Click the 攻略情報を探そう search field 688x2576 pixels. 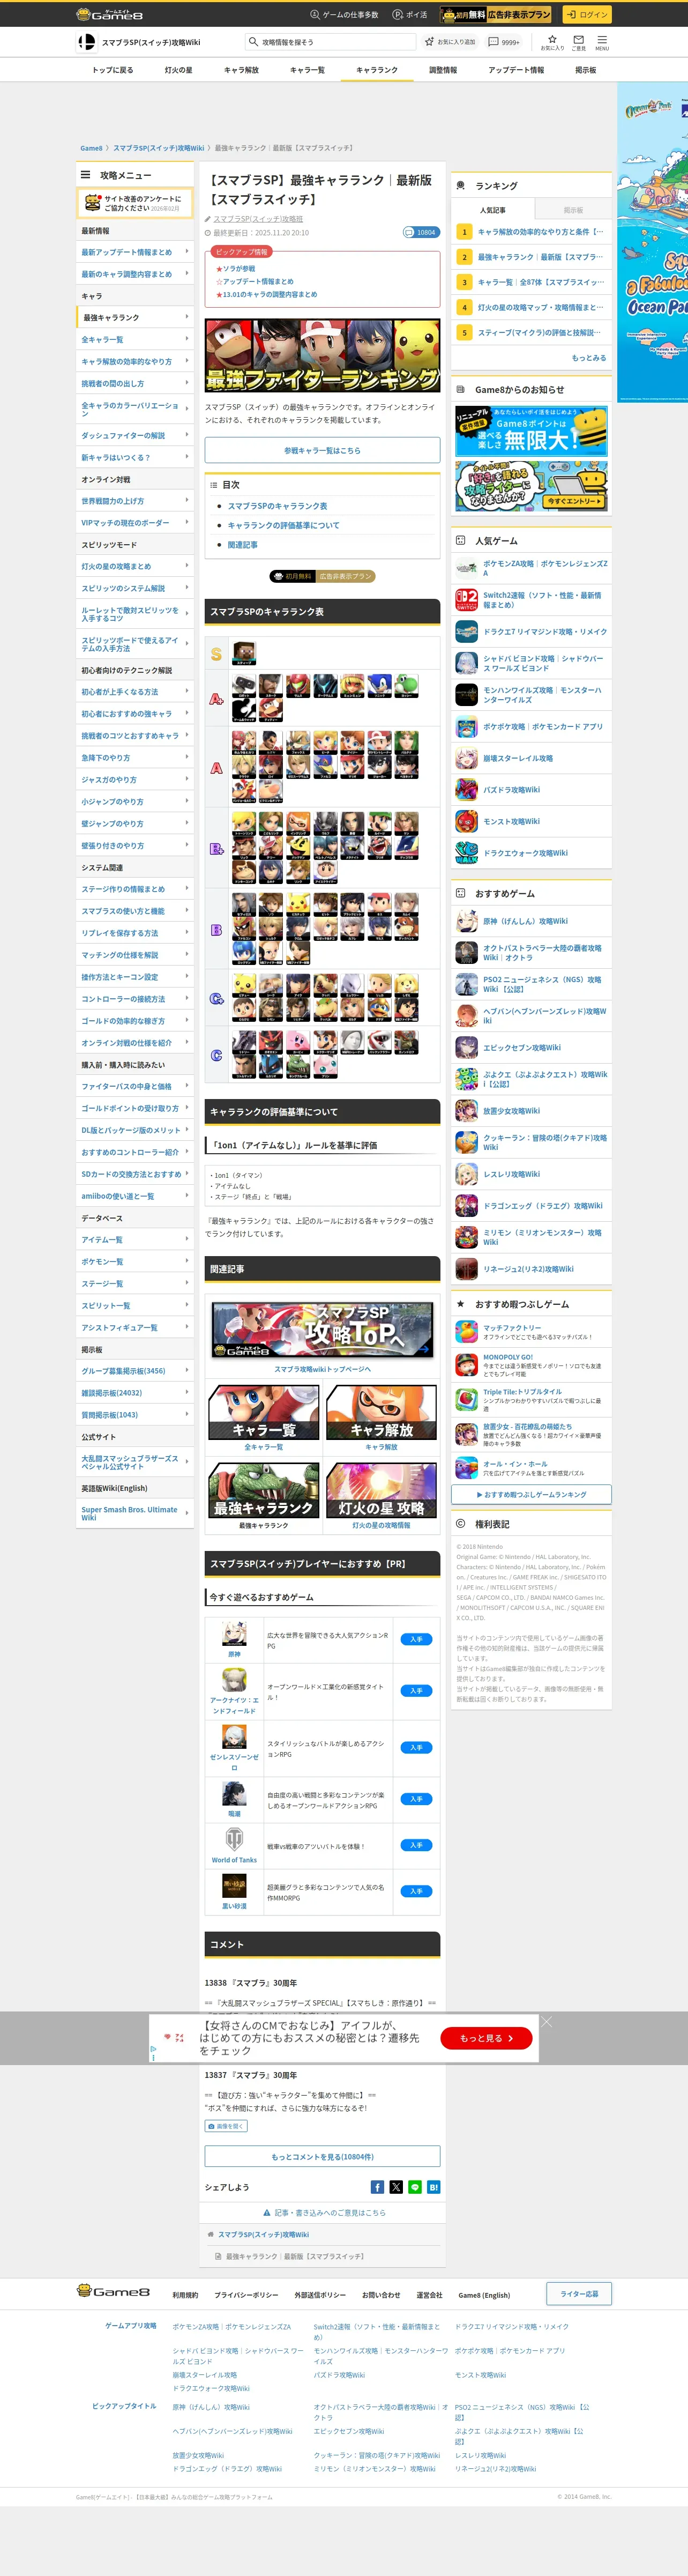point(331,42)
